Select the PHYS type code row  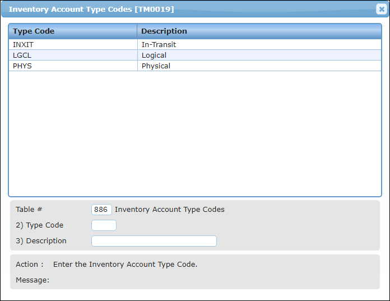coord(195,66)
